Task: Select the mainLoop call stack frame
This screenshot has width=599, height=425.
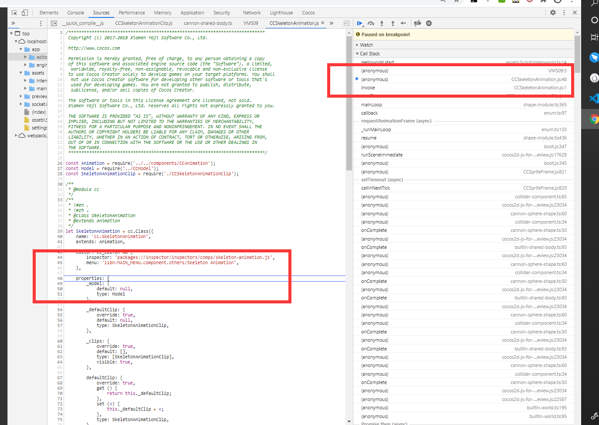Action: (371, 105)
